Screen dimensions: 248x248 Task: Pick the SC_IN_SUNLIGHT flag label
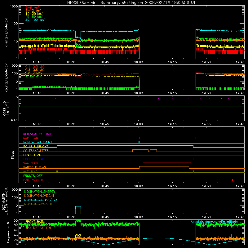36,146
